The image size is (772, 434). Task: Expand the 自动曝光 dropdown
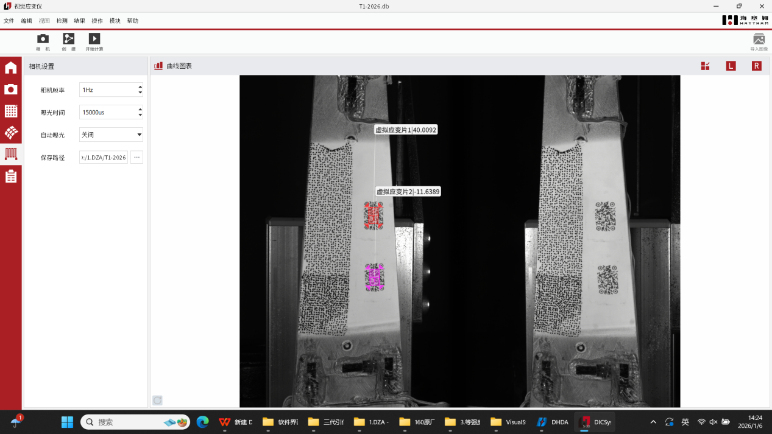click(x=139, y=135)
